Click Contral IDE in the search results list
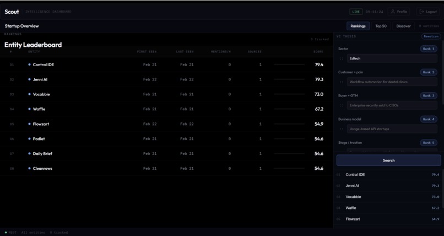 355,175
